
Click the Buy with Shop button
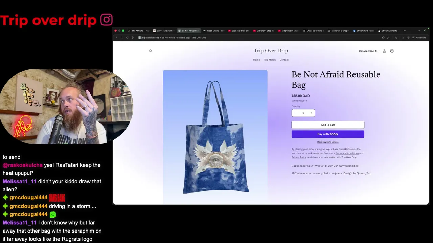coord(328,134)
